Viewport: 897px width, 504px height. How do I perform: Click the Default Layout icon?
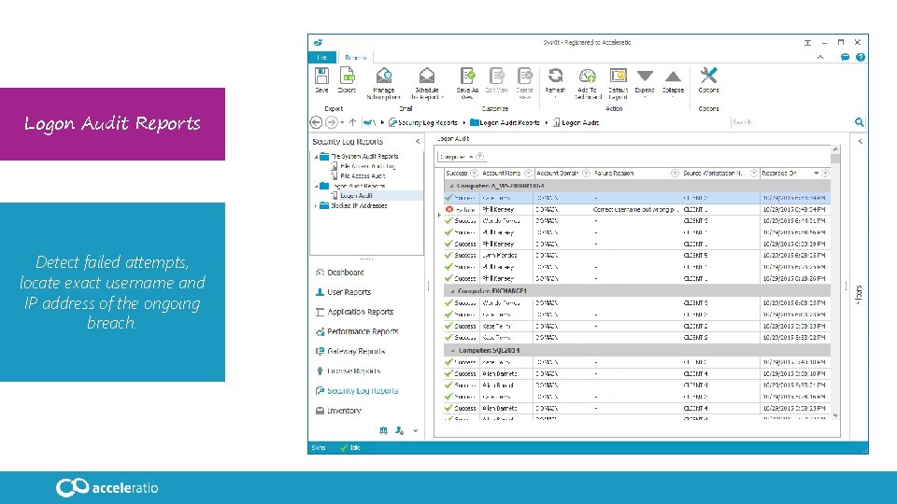click(618, 76)
